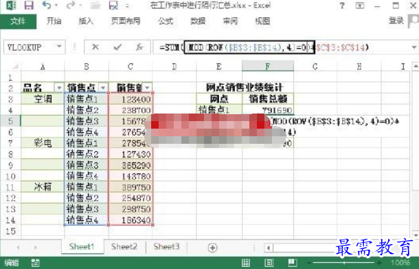Image resolution: width=419 pixels, height=269 pixels.
Task: Redo the action with the redo arrow
Action: coord(71,5)
